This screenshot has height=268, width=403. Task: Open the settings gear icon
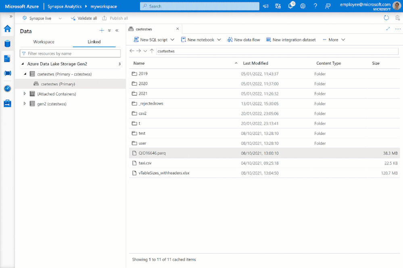pos(303,6)
